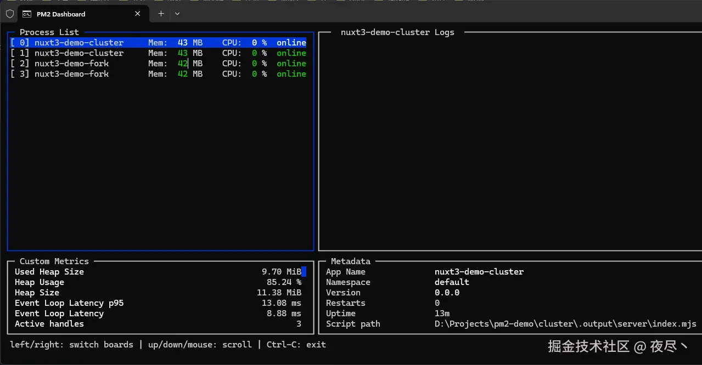
Task: Click the nuxt3-demo-cluster App Name value
Action: [479, 272]
